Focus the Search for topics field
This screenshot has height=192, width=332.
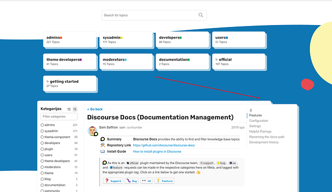coord(154,15)
